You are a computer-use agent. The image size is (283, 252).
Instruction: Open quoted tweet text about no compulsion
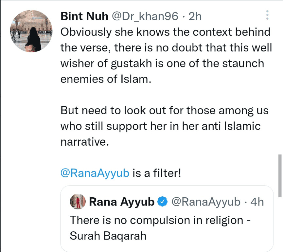click(x=160, y=219)
